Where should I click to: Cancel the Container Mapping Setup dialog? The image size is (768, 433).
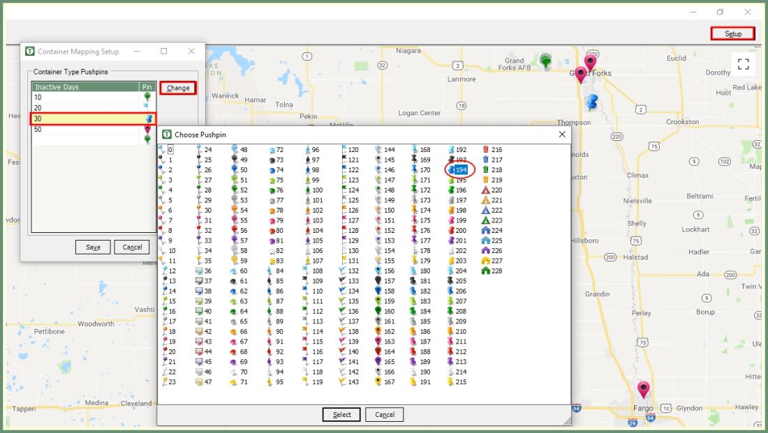click(x=132, y=247)
